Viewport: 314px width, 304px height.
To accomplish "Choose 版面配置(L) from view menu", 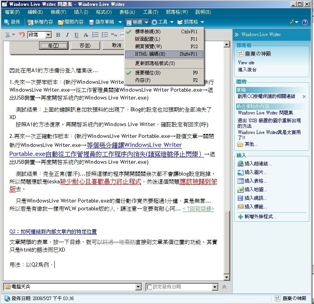I will pos(164,39).
